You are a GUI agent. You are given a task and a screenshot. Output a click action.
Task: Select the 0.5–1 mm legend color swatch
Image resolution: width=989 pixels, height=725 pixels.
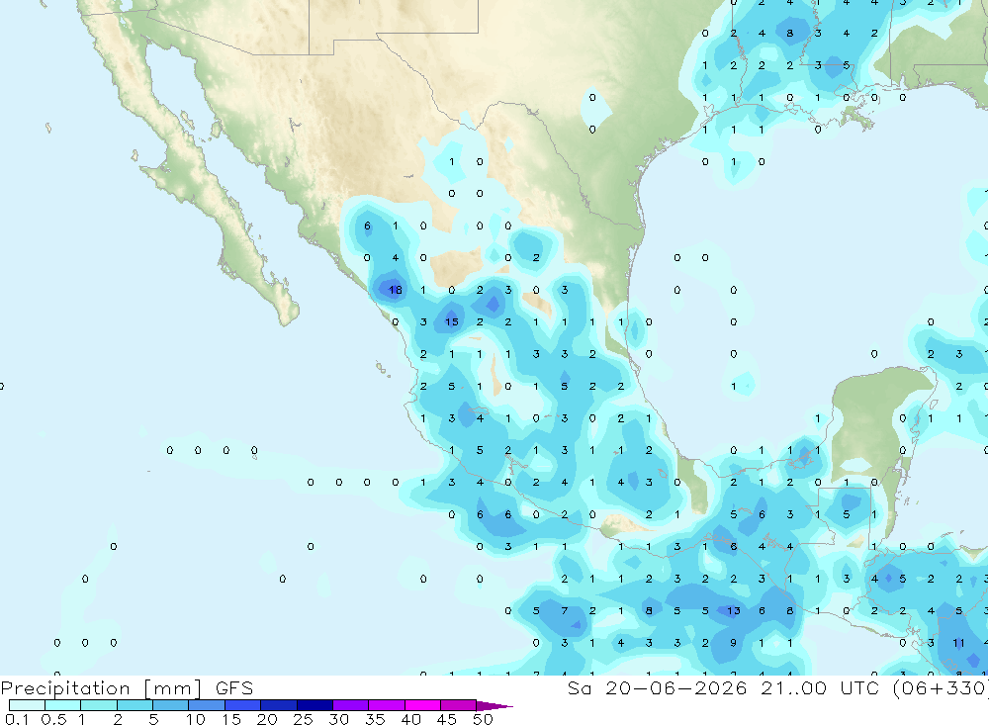click(63, 705)
